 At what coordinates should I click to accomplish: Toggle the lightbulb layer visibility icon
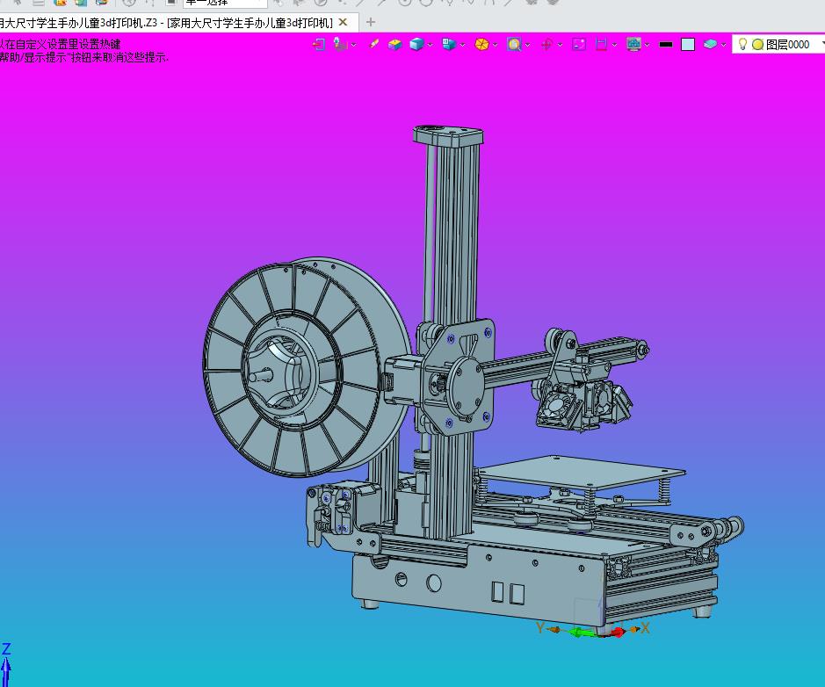pyautogui.click(x=743, y=44)
